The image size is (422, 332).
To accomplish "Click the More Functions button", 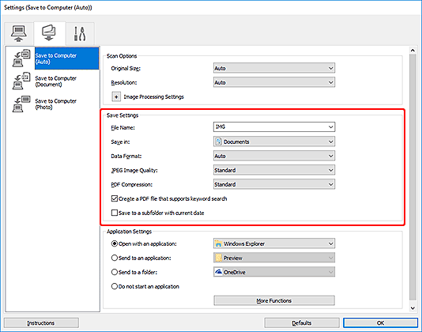I will point(274,300).
